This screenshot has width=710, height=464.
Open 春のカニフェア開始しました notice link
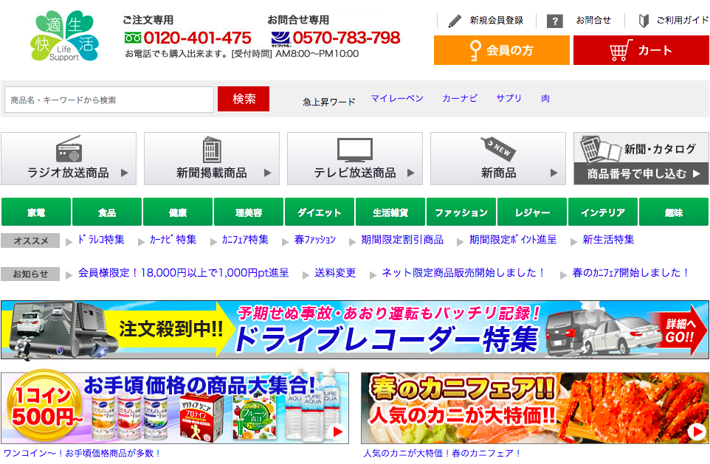coord(631,273)
